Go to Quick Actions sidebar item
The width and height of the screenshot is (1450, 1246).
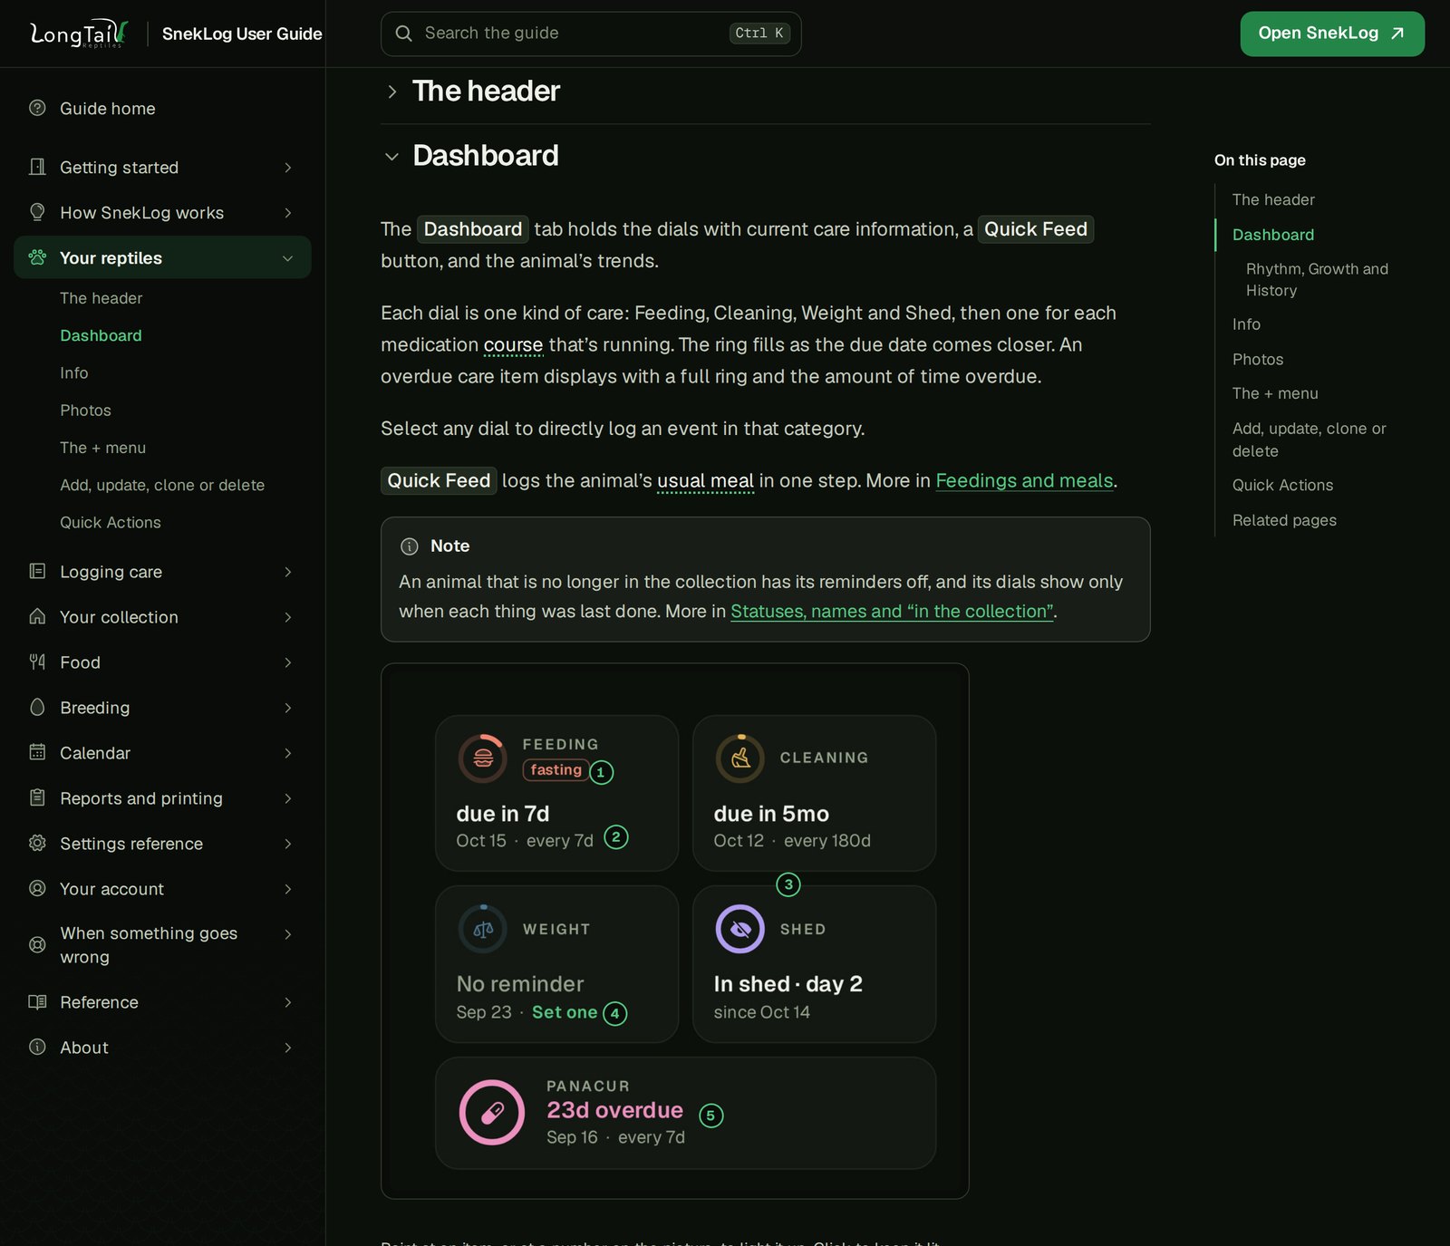pos(111,522)
